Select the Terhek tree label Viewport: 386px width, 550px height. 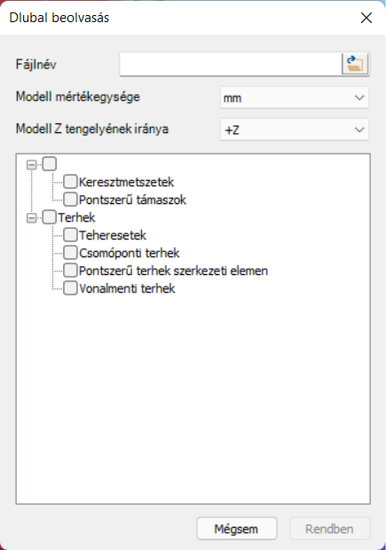point(76,217)
